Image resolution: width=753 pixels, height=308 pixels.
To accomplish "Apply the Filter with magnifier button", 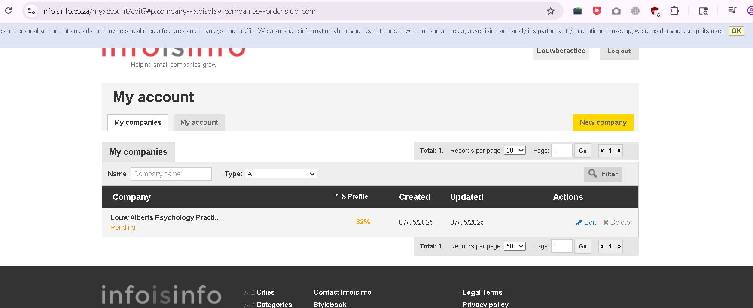I will click(x=603, y=174).
